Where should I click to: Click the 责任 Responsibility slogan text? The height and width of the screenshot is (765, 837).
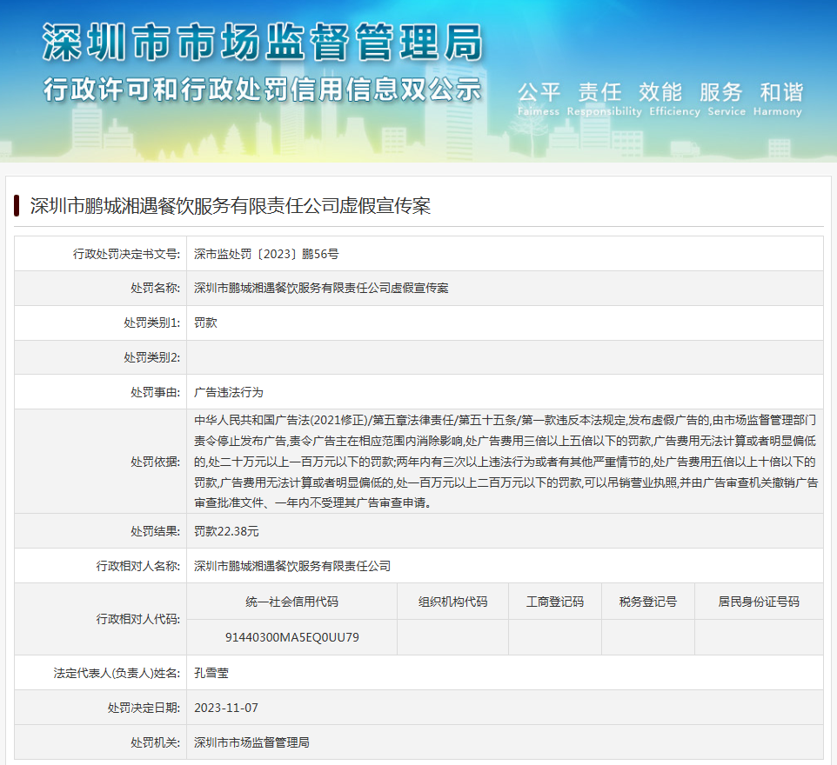(605, 99)
